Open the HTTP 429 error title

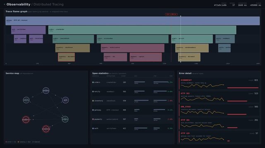[185, 133]
